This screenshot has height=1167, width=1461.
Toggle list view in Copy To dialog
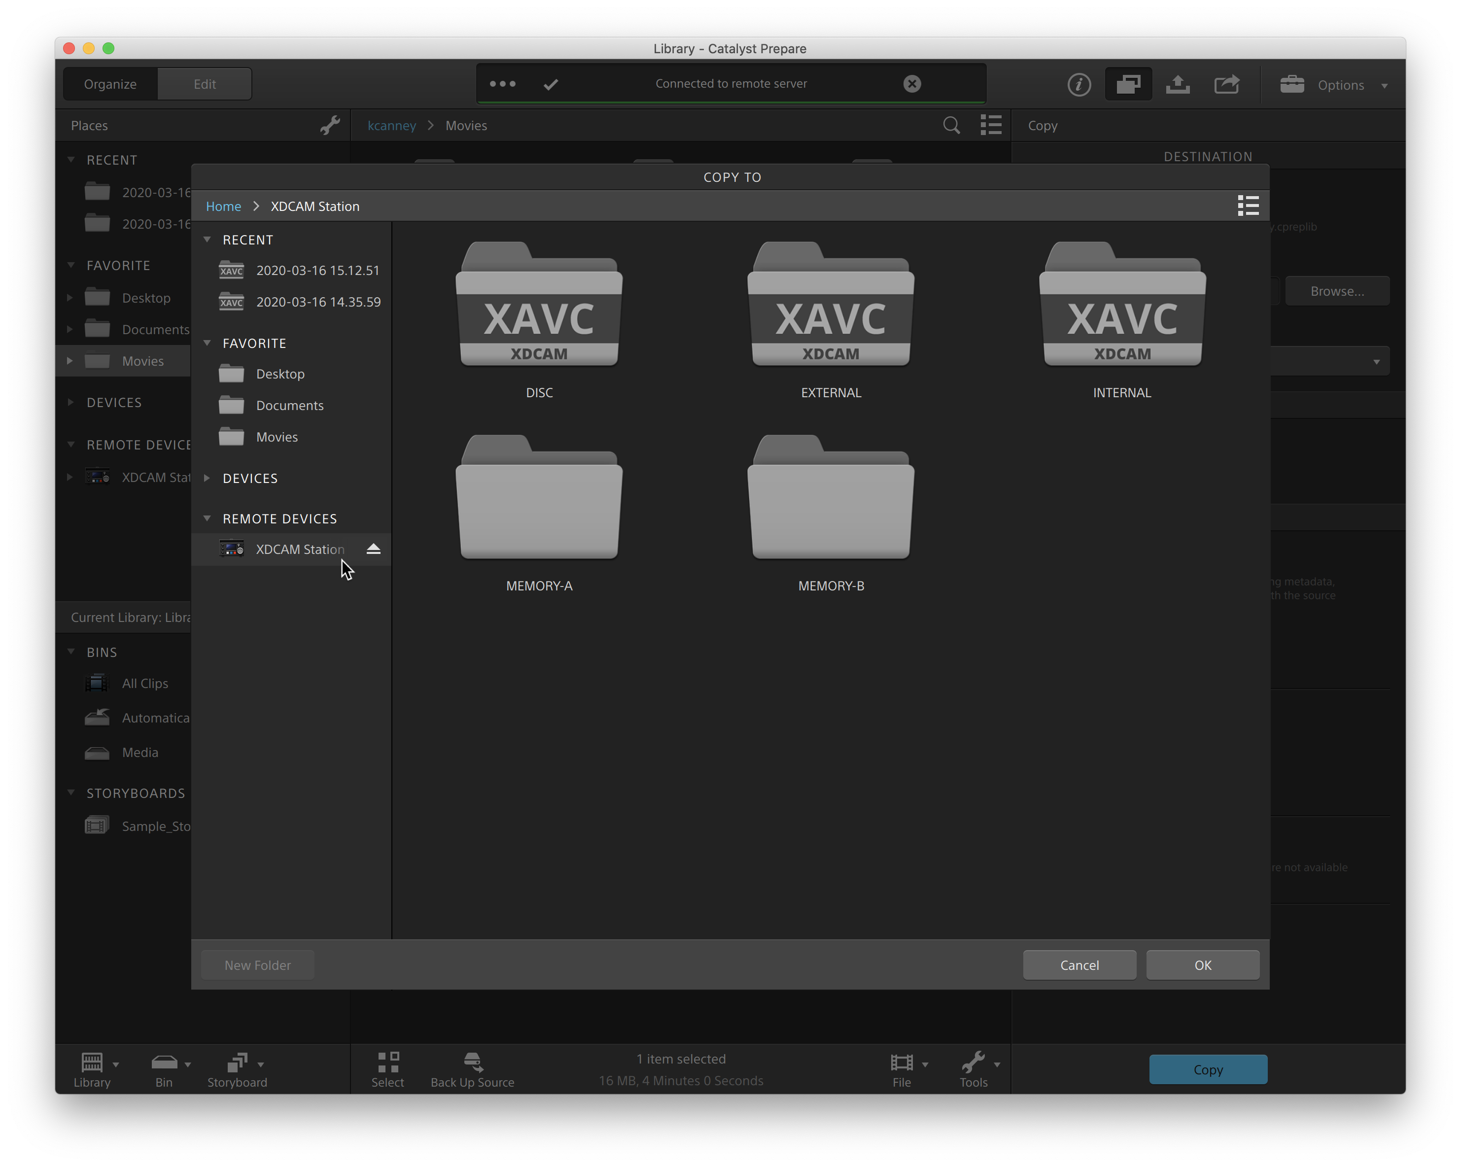tap(1248, 206)
